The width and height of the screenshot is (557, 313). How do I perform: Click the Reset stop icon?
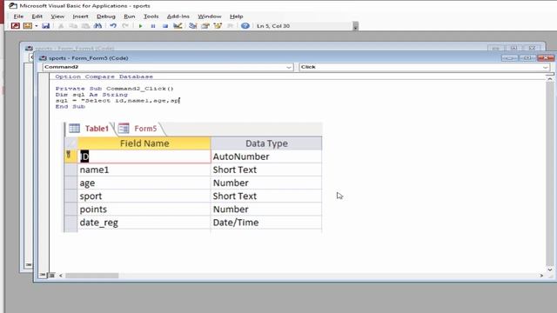coord(165,26)
